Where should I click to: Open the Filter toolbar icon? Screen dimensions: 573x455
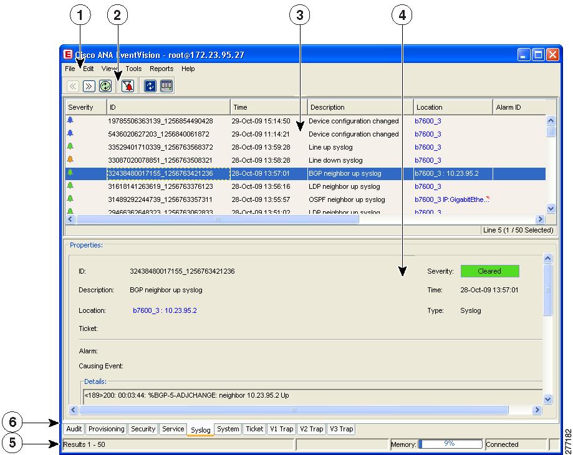click(128, 86)
